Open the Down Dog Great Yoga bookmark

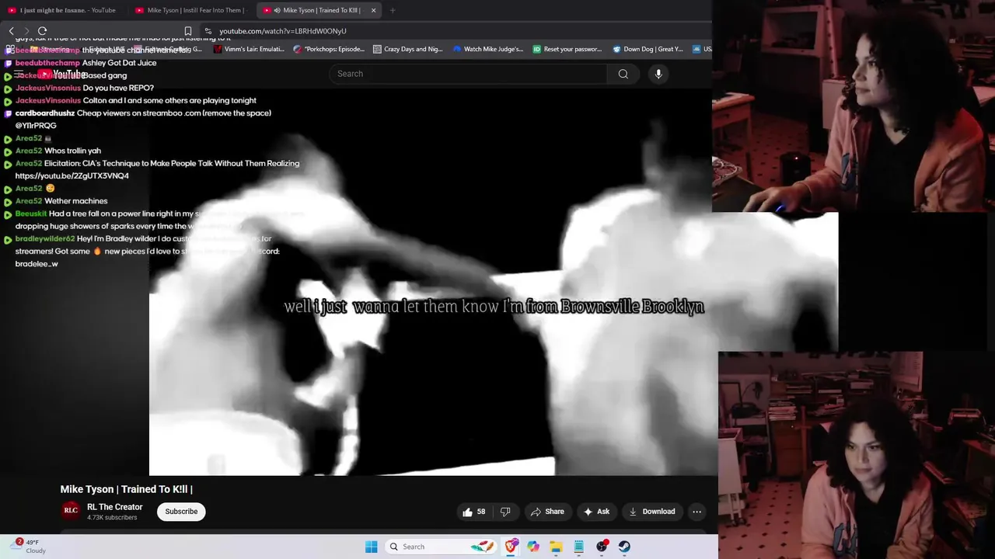[648, 49]
